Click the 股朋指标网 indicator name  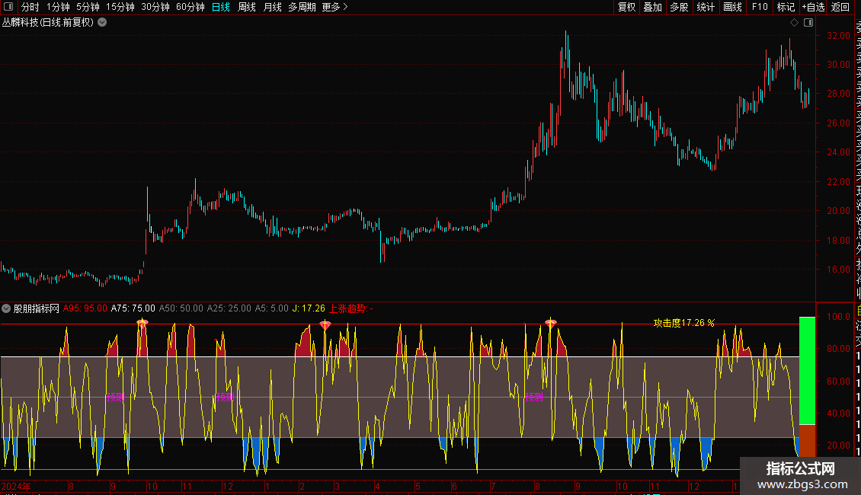37,308
